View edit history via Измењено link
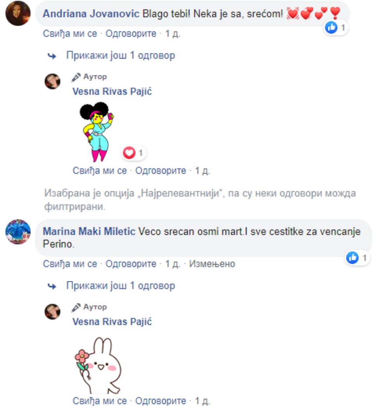The height and width of the screenshot is (412, 390). click(212, 264)
